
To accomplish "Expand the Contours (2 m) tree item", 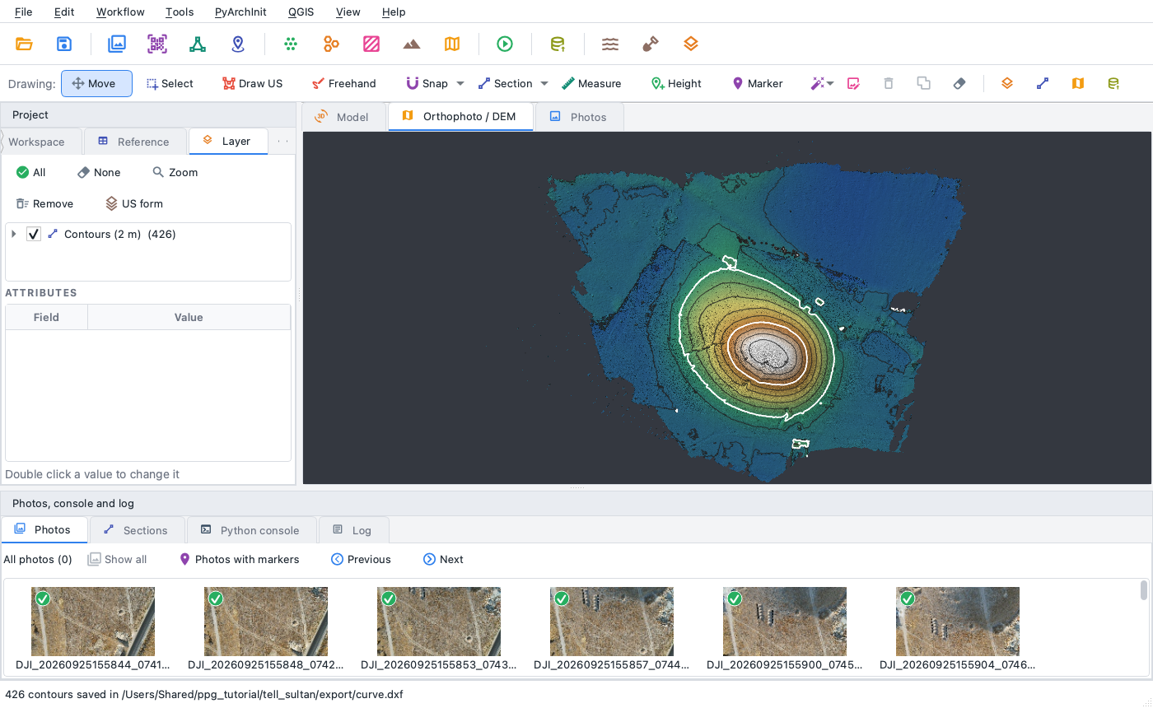I will pyautogui.click(x=14, y=234).
